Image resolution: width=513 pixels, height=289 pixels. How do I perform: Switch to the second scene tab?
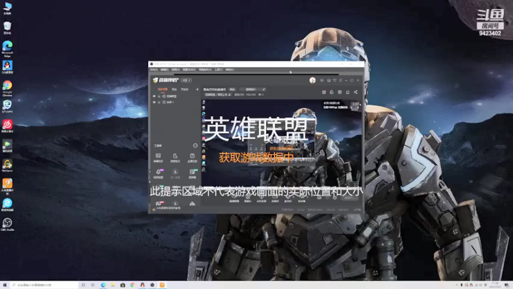click(174, 89)
